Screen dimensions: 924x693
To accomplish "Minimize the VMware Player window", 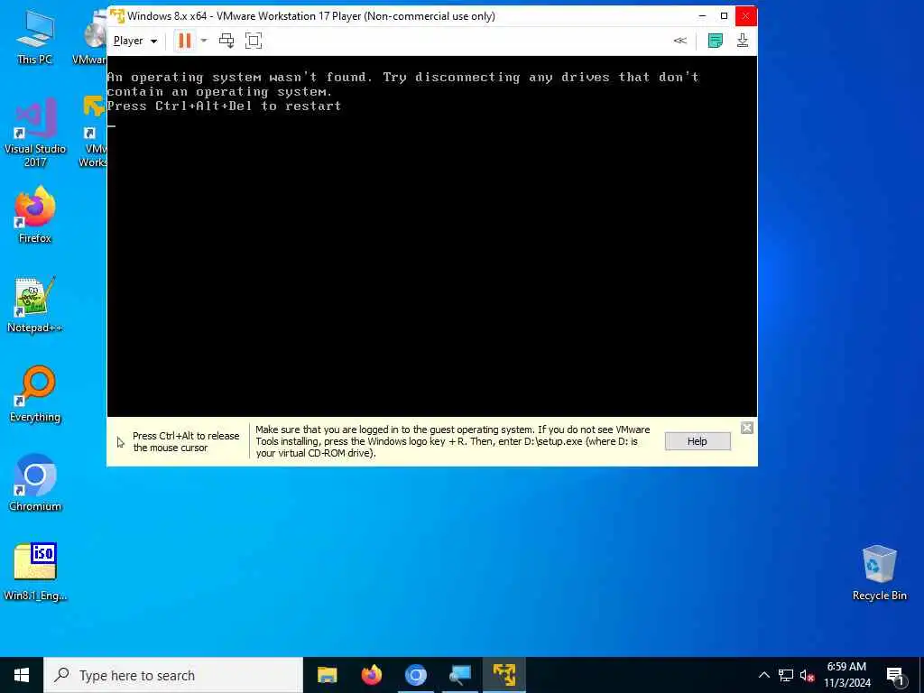I will (702, 16).
